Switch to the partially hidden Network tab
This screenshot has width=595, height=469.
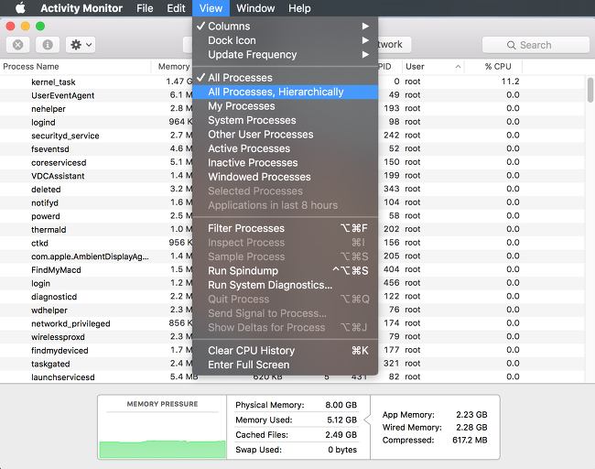pyautogui.click(x=395, y=45)
